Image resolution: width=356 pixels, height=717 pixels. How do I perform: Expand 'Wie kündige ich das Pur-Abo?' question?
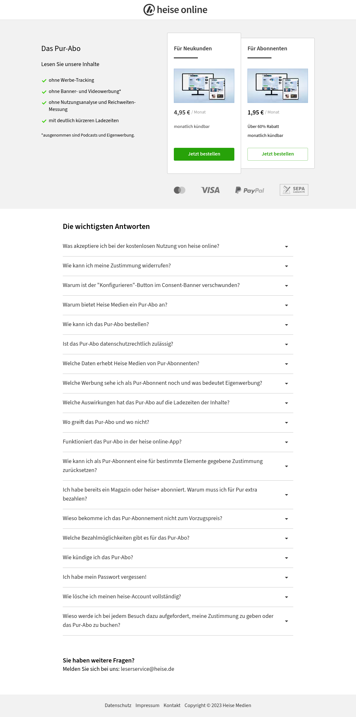178,558
